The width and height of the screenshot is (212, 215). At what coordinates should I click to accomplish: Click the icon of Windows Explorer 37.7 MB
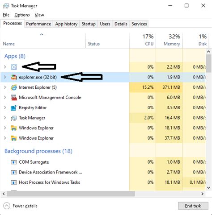pos(14,138)
